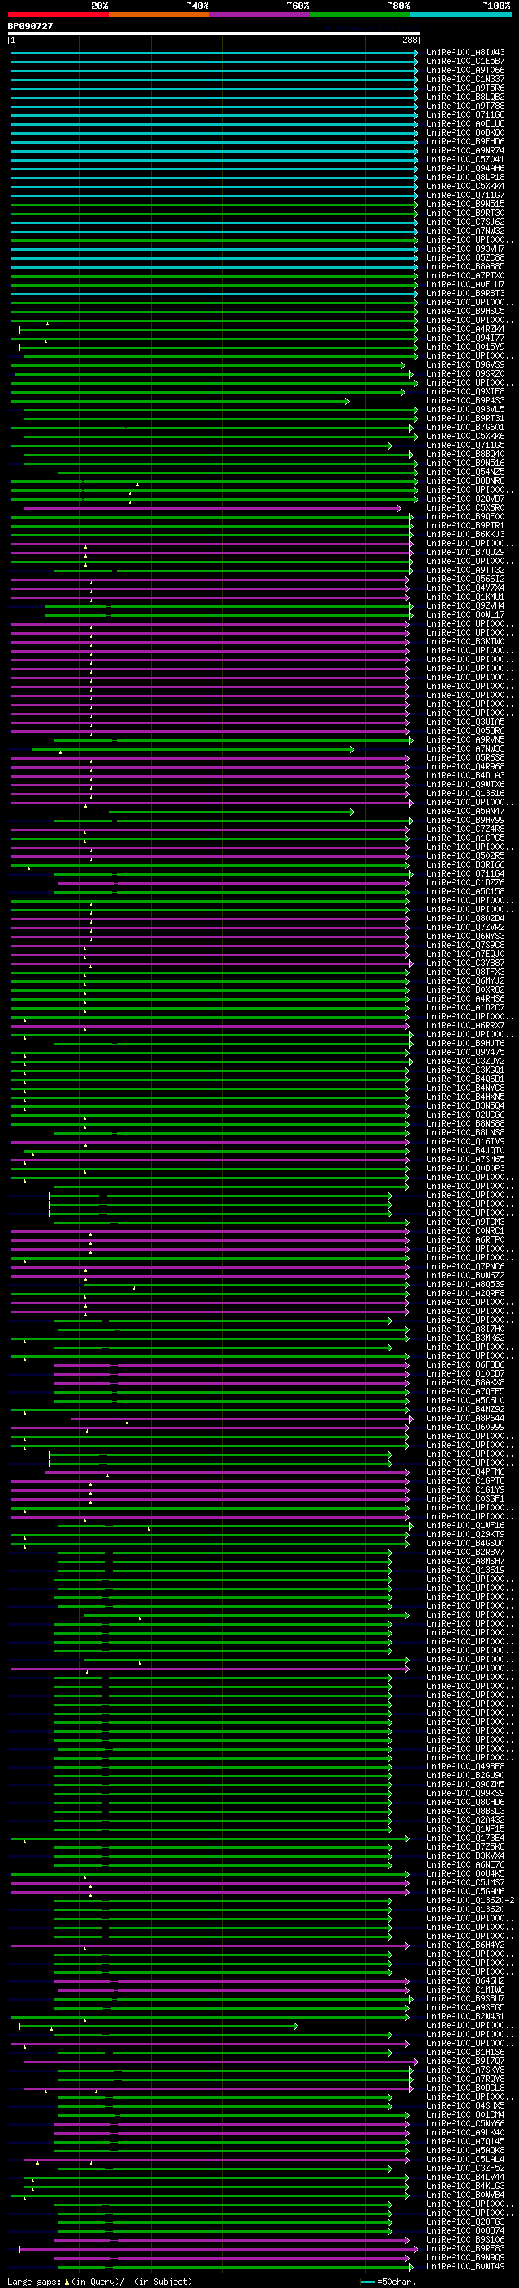Open hit UniRef100_C1E5B7

click(465, 62)
